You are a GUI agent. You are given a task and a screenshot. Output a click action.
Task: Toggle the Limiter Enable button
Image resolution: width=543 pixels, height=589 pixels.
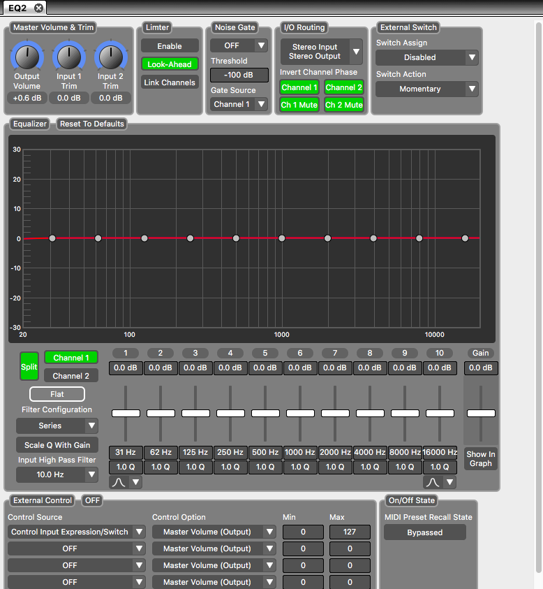click(170, 46)
